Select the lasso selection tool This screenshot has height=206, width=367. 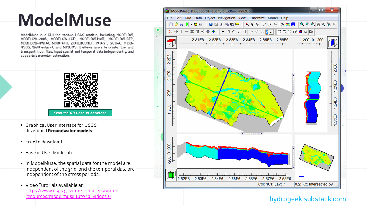click(x=258, y=24)
